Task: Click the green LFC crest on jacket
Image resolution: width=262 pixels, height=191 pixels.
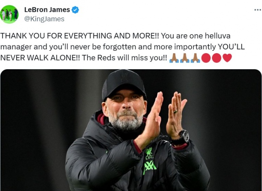Action: pos(149,153)
